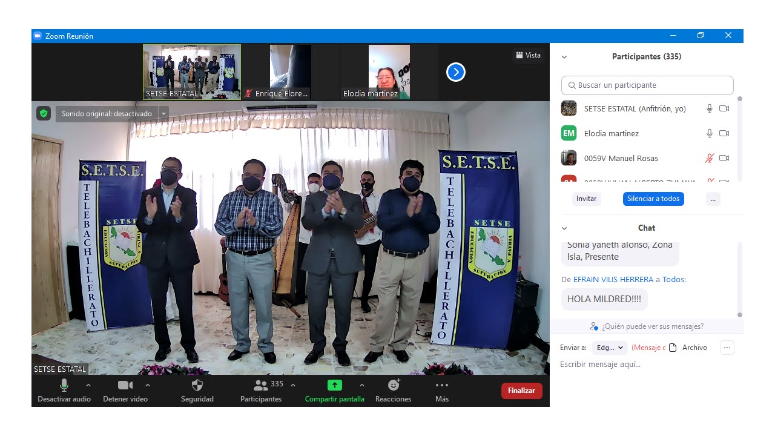
Task: Select Enrique Flore... video thumbnail
Action: [290, 72]
